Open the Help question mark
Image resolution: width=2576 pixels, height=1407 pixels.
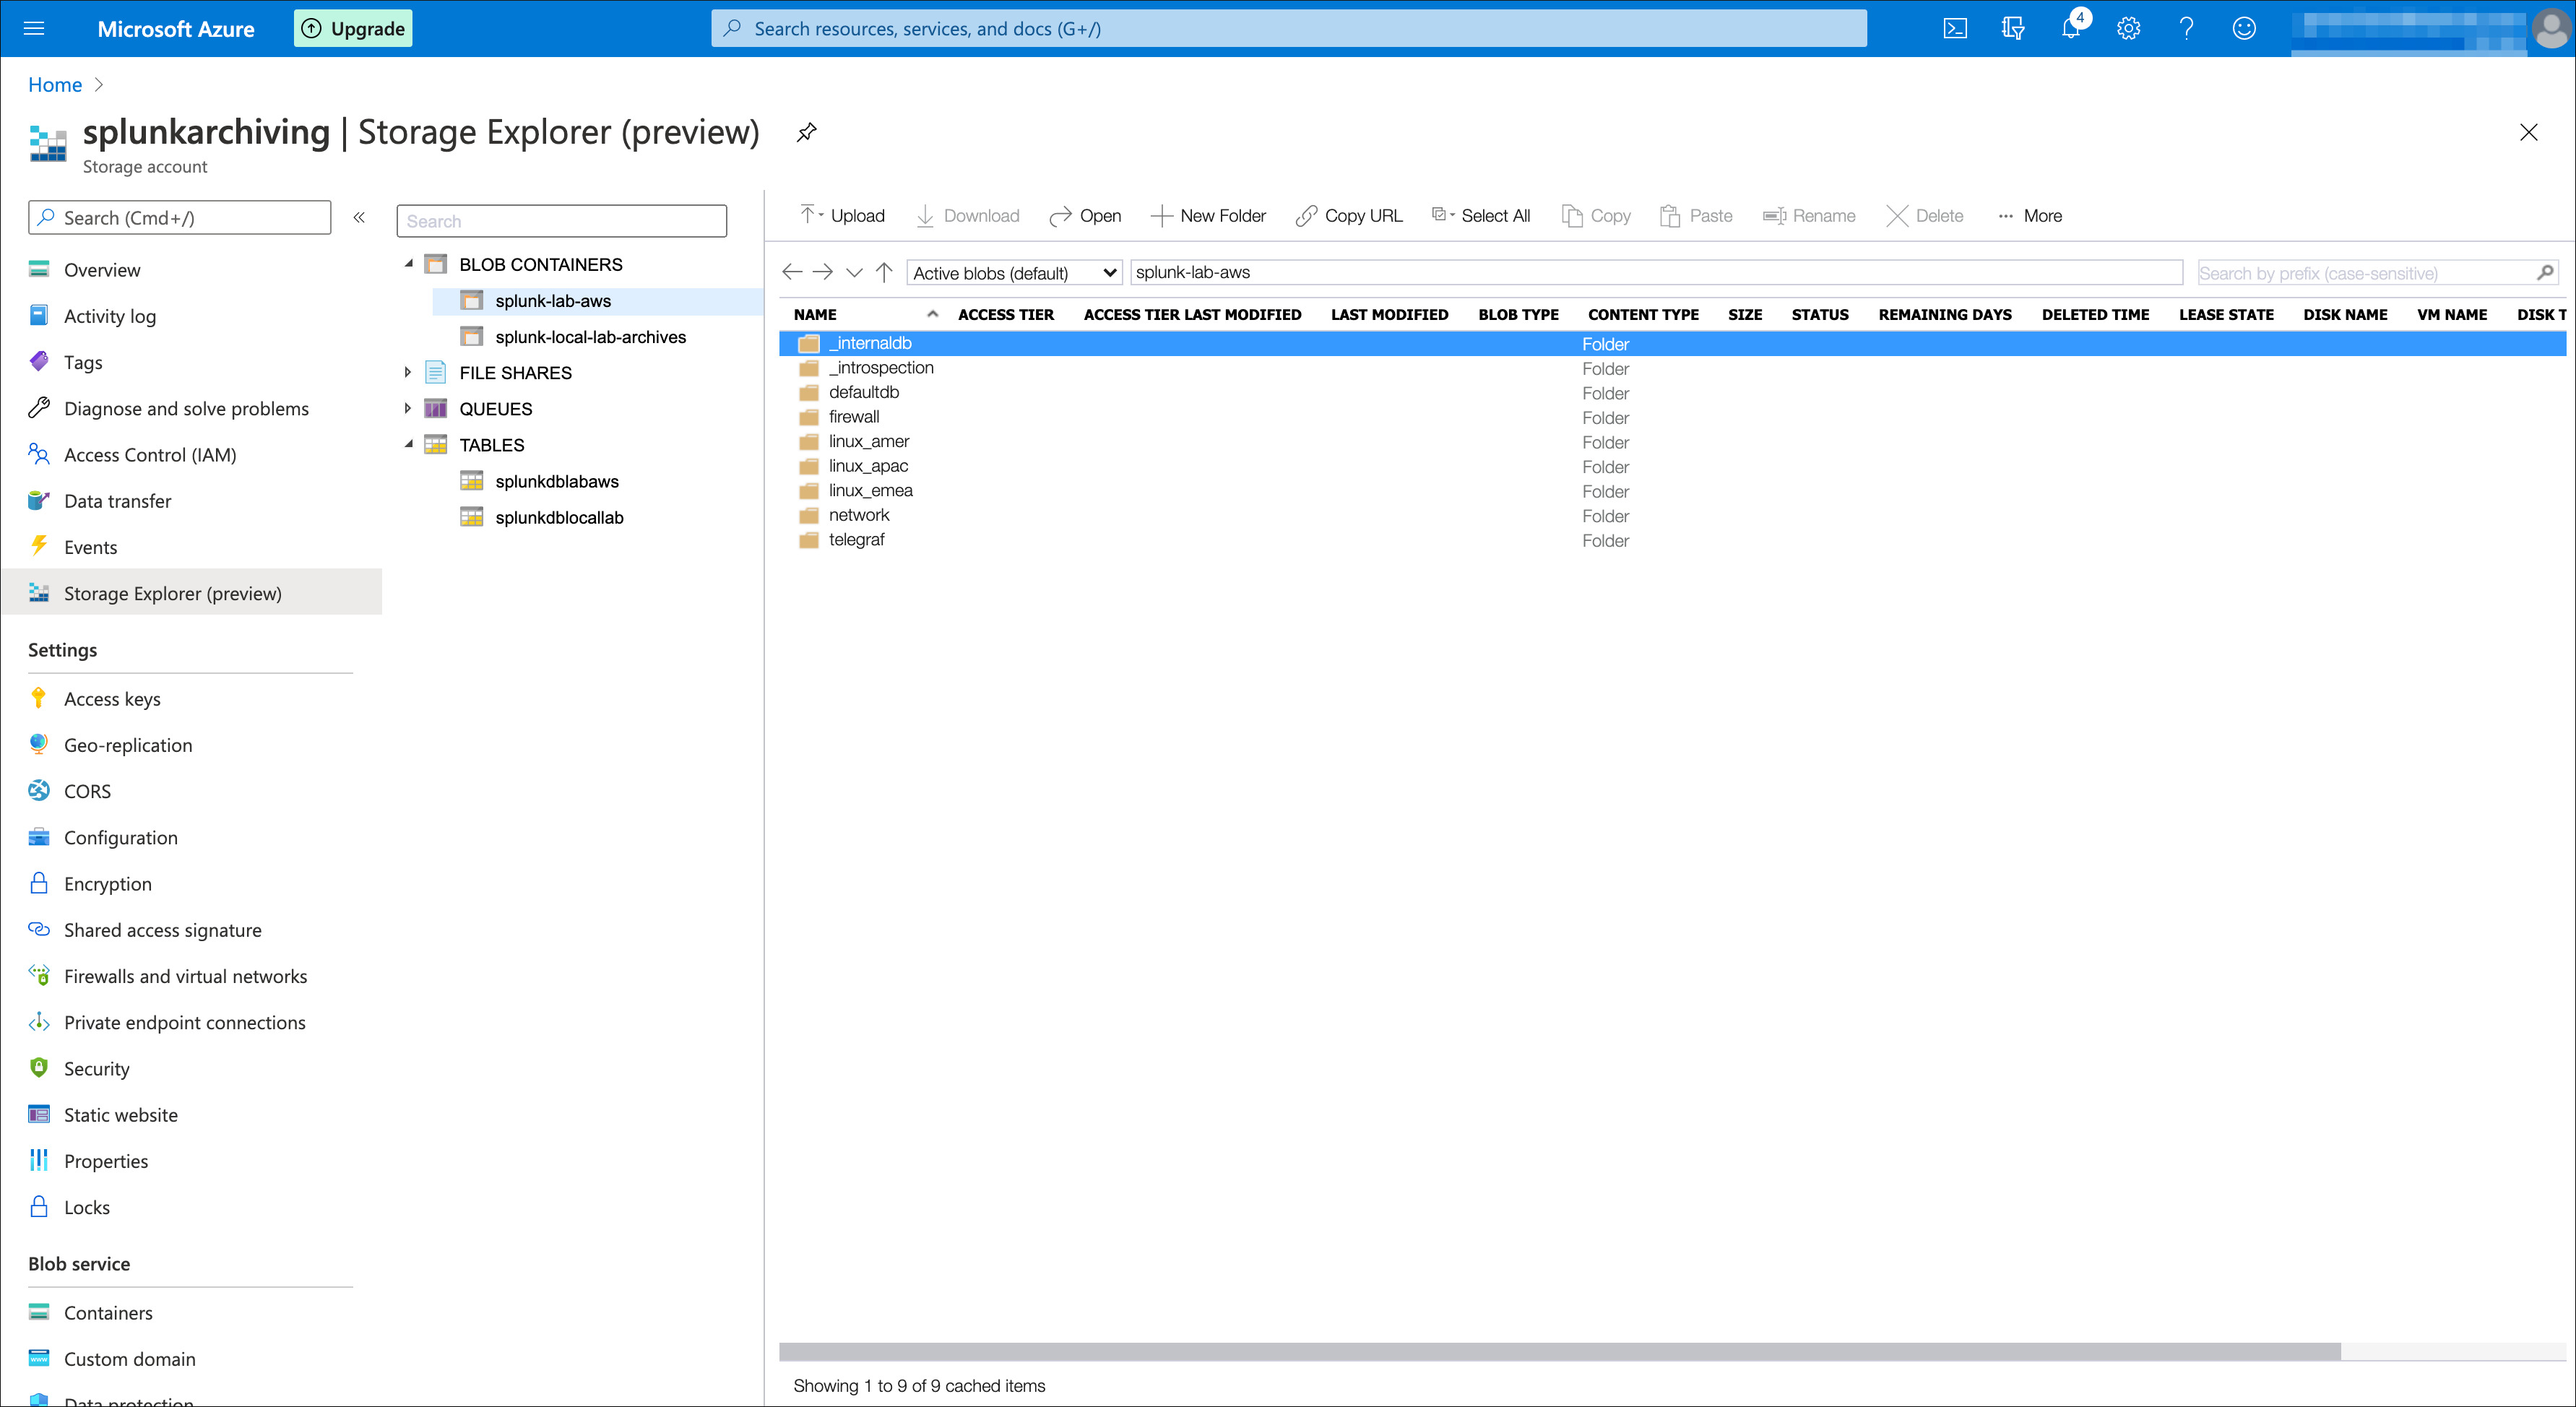2187,28
